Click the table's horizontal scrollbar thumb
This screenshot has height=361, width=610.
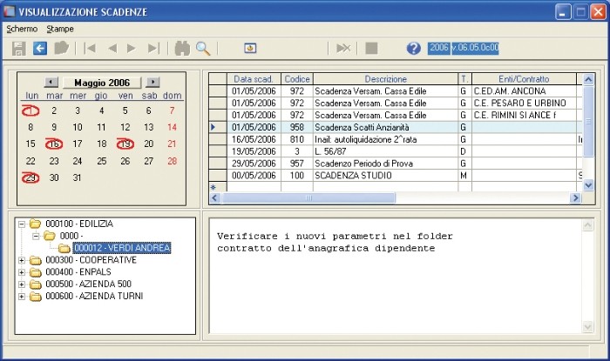(x=308, y=198)
